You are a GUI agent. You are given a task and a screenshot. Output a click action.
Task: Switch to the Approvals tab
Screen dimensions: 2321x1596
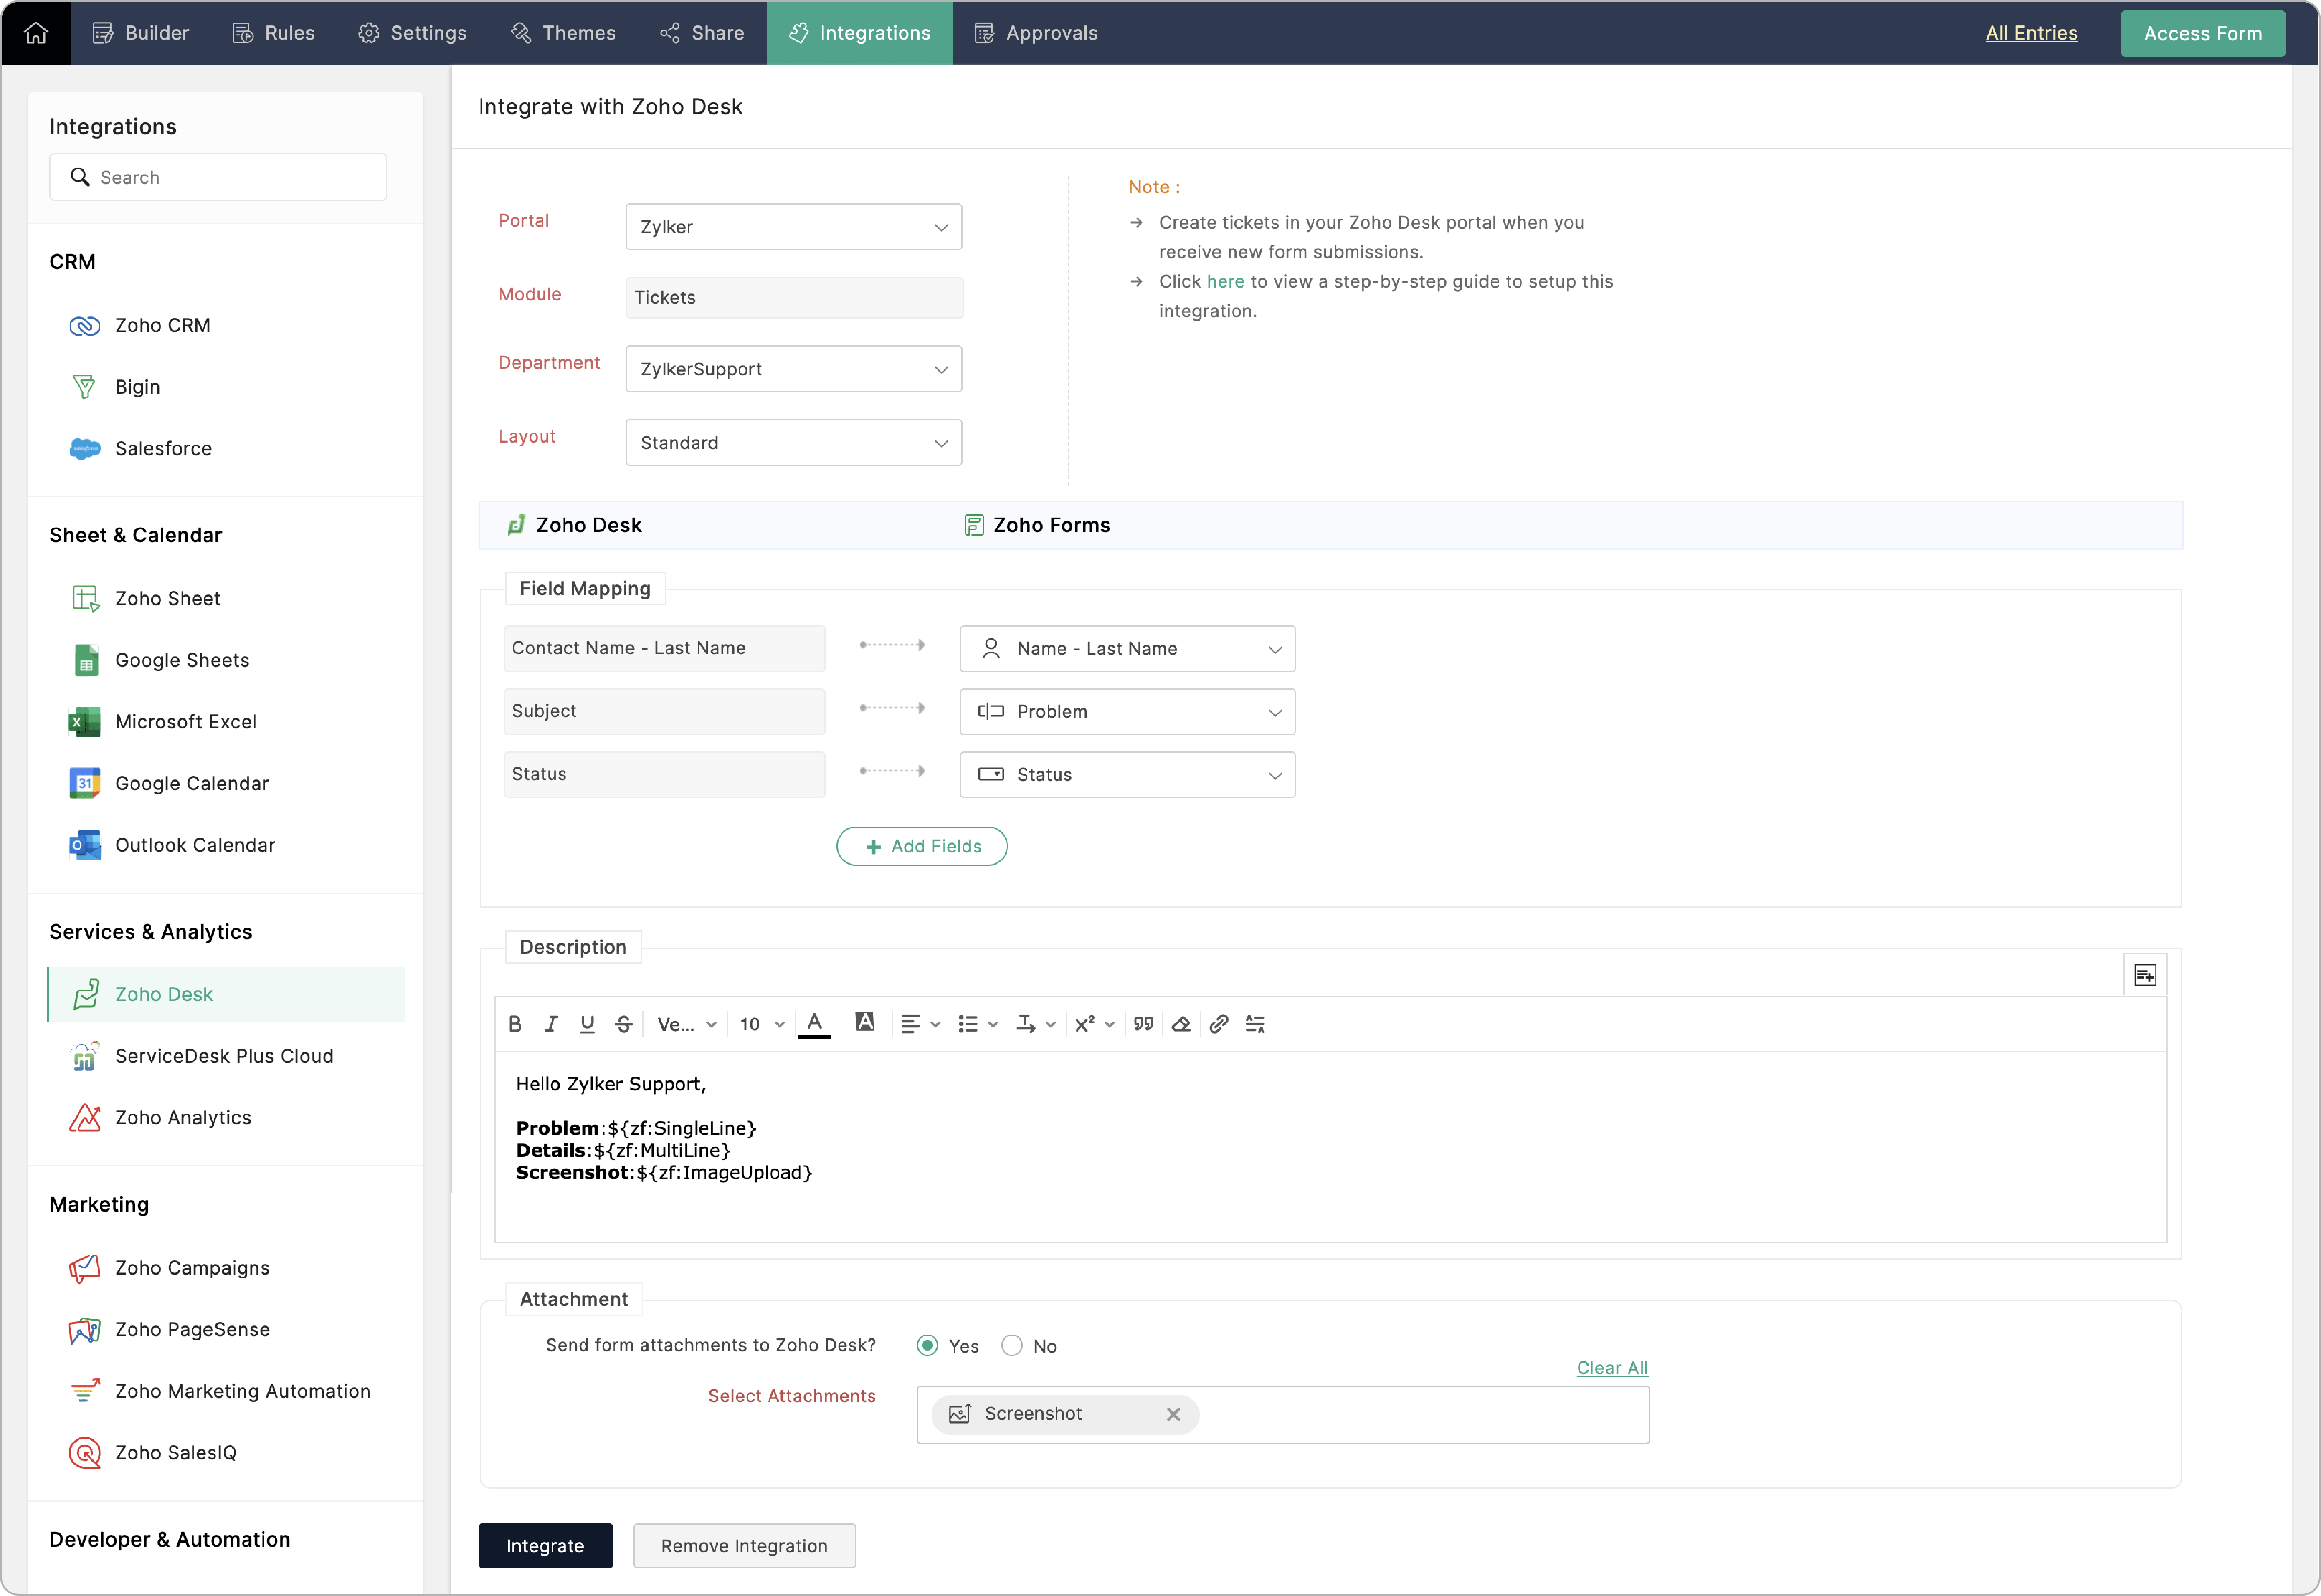pyautogui.click(x=1036, y=33)
